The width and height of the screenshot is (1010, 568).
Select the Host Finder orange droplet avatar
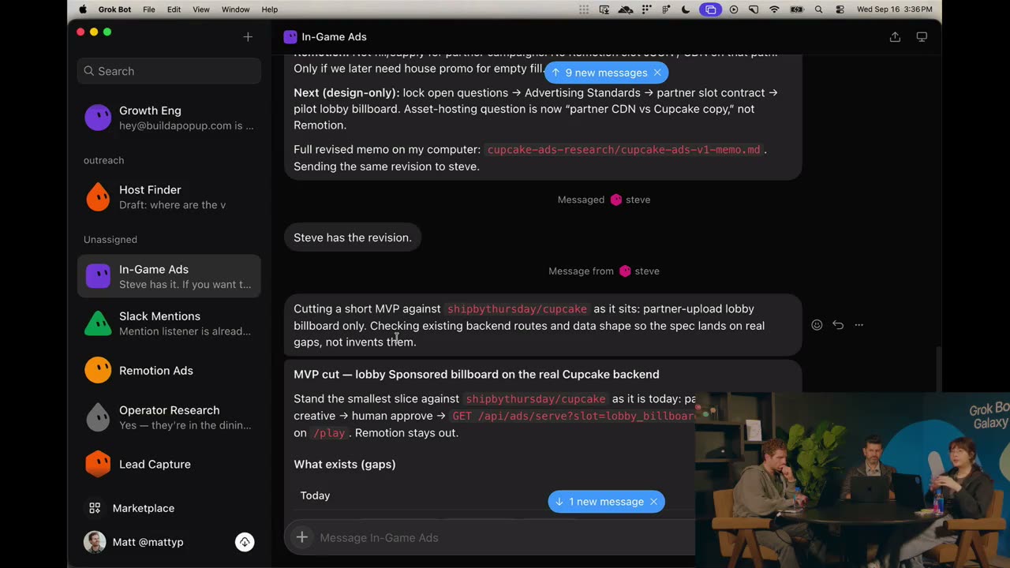pyautogui.click(x=98, y=197)
